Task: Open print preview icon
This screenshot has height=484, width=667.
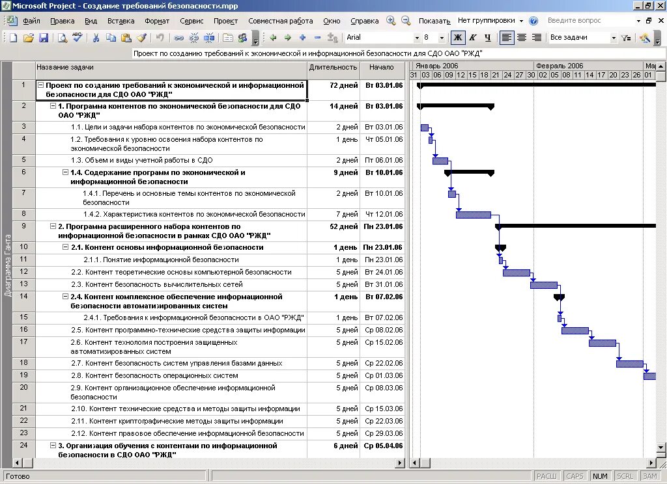Action: (x=63, y=38)
